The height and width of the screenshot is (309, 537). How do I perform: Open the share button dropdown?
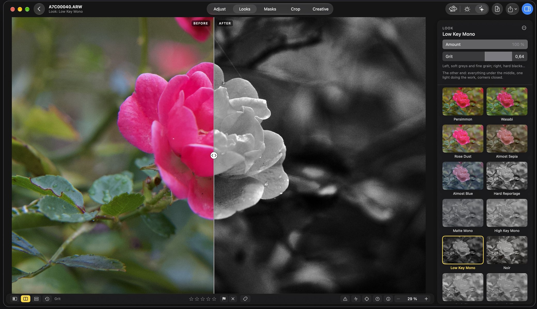512,9
